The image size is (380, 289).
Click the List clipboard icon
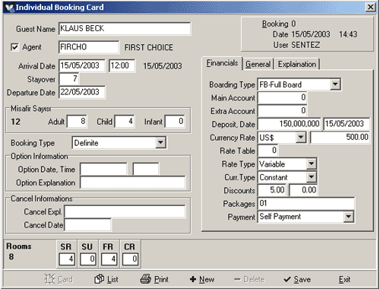pyautogui.click(x=99, y=279)
